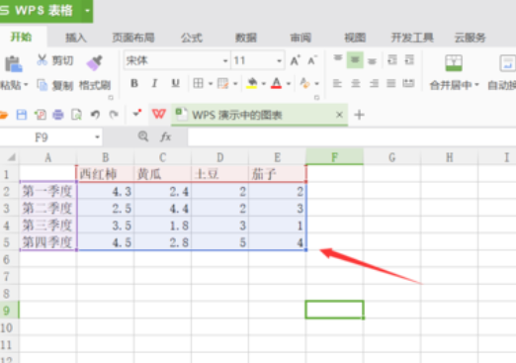Expand the Name Box dropdown arrow
The image size is (516, 363).
(x=97, y=136)
